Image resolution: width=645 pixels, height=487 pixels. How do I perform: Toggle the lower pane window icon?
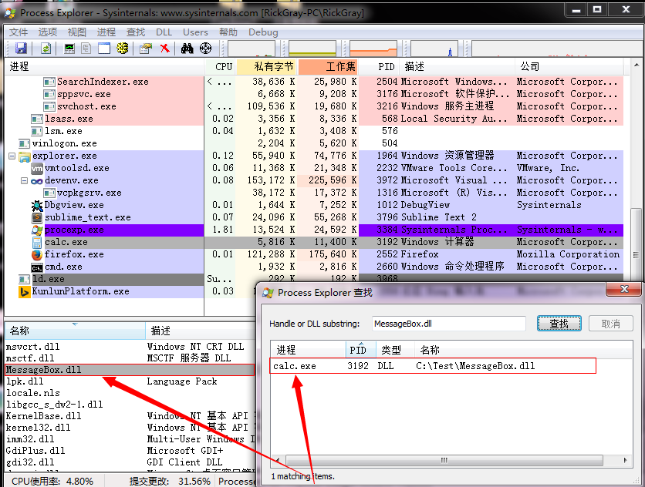103,49
